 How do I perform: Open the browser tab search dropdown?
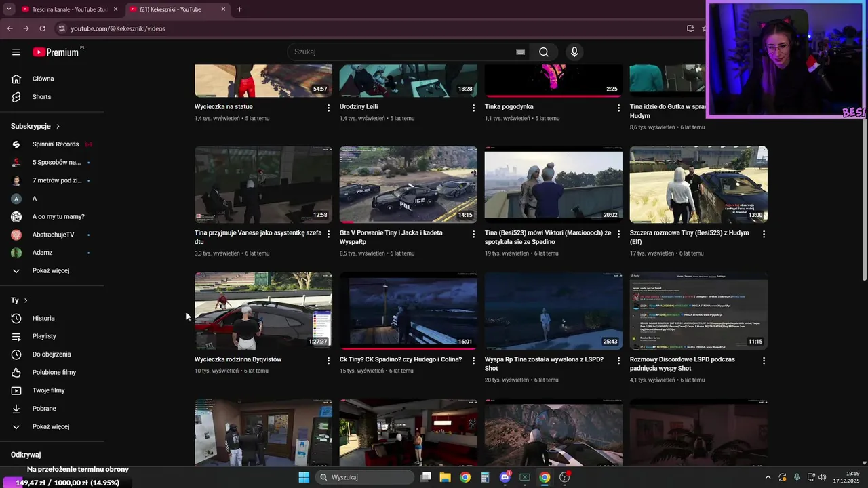[9, 9]
